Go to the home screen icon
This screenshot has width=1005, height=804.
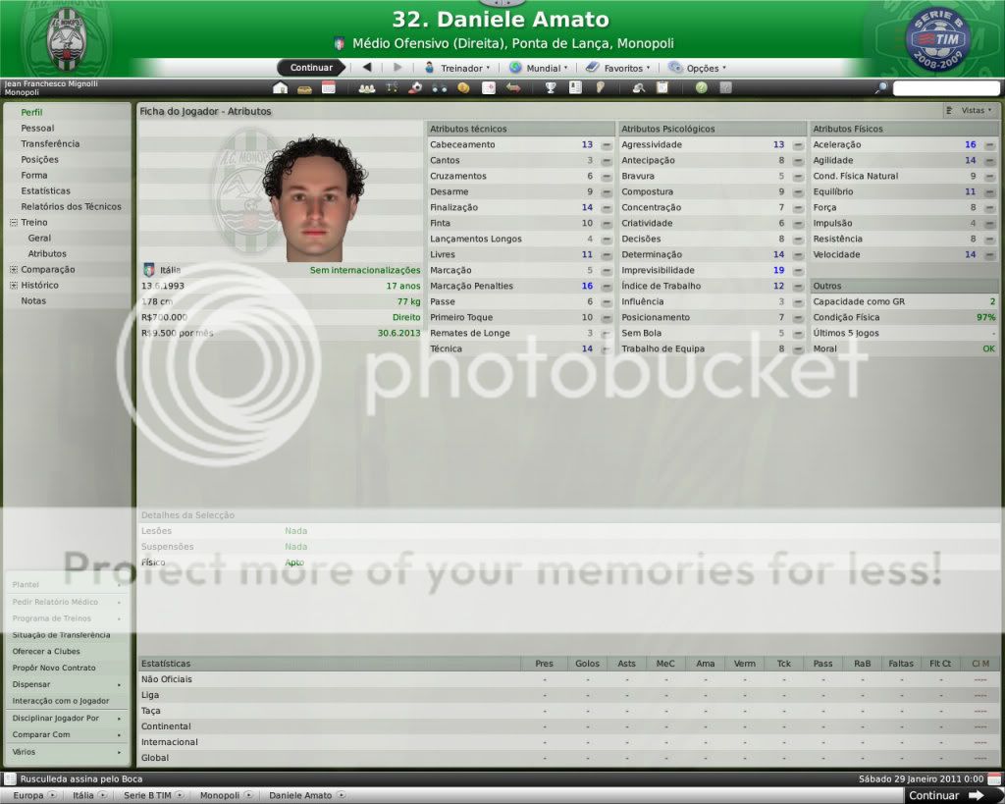click(281, 88)
